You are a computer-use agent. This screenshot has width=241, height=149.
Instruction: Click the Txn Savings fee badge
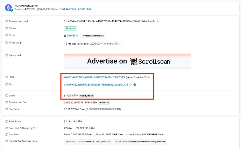coord(140,142)
